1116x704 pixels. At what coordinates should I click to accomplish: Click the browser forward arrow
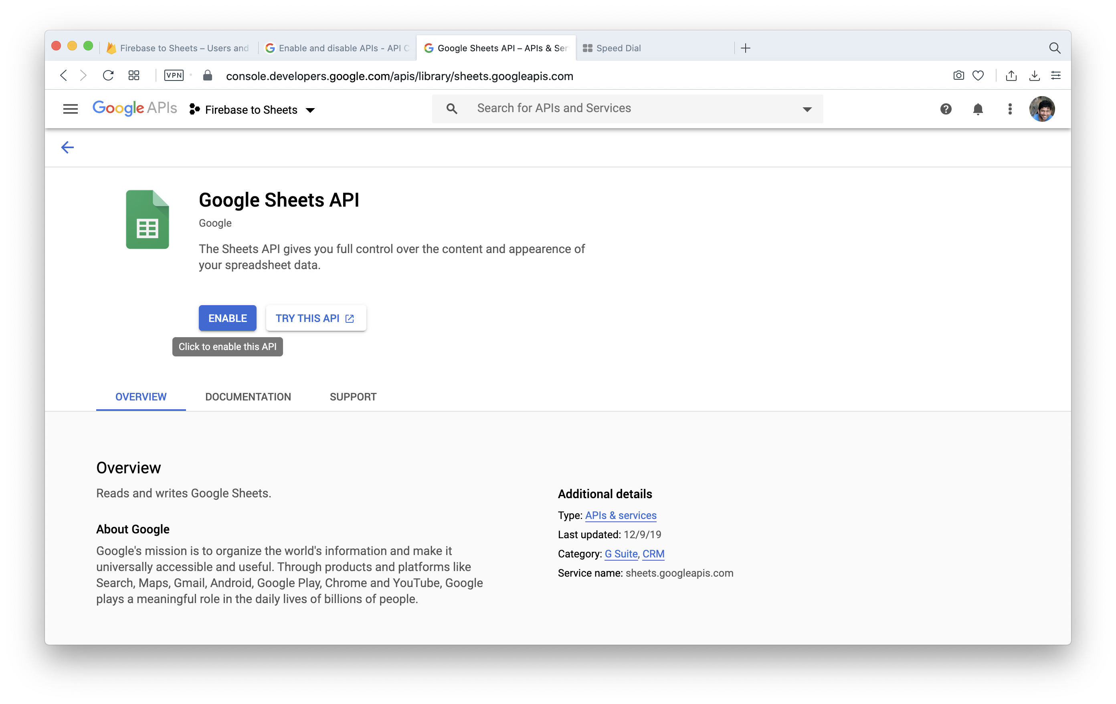click(83, 75)
